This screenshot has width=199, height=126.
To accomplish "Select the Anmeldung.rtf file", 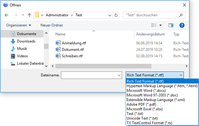I will coord(73,43).
